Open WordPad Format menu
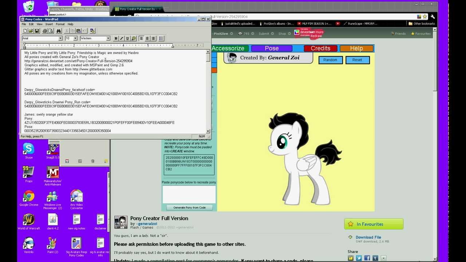Viewport: 466px width, 262px height. pyautogui.click(x=60, y=24)
